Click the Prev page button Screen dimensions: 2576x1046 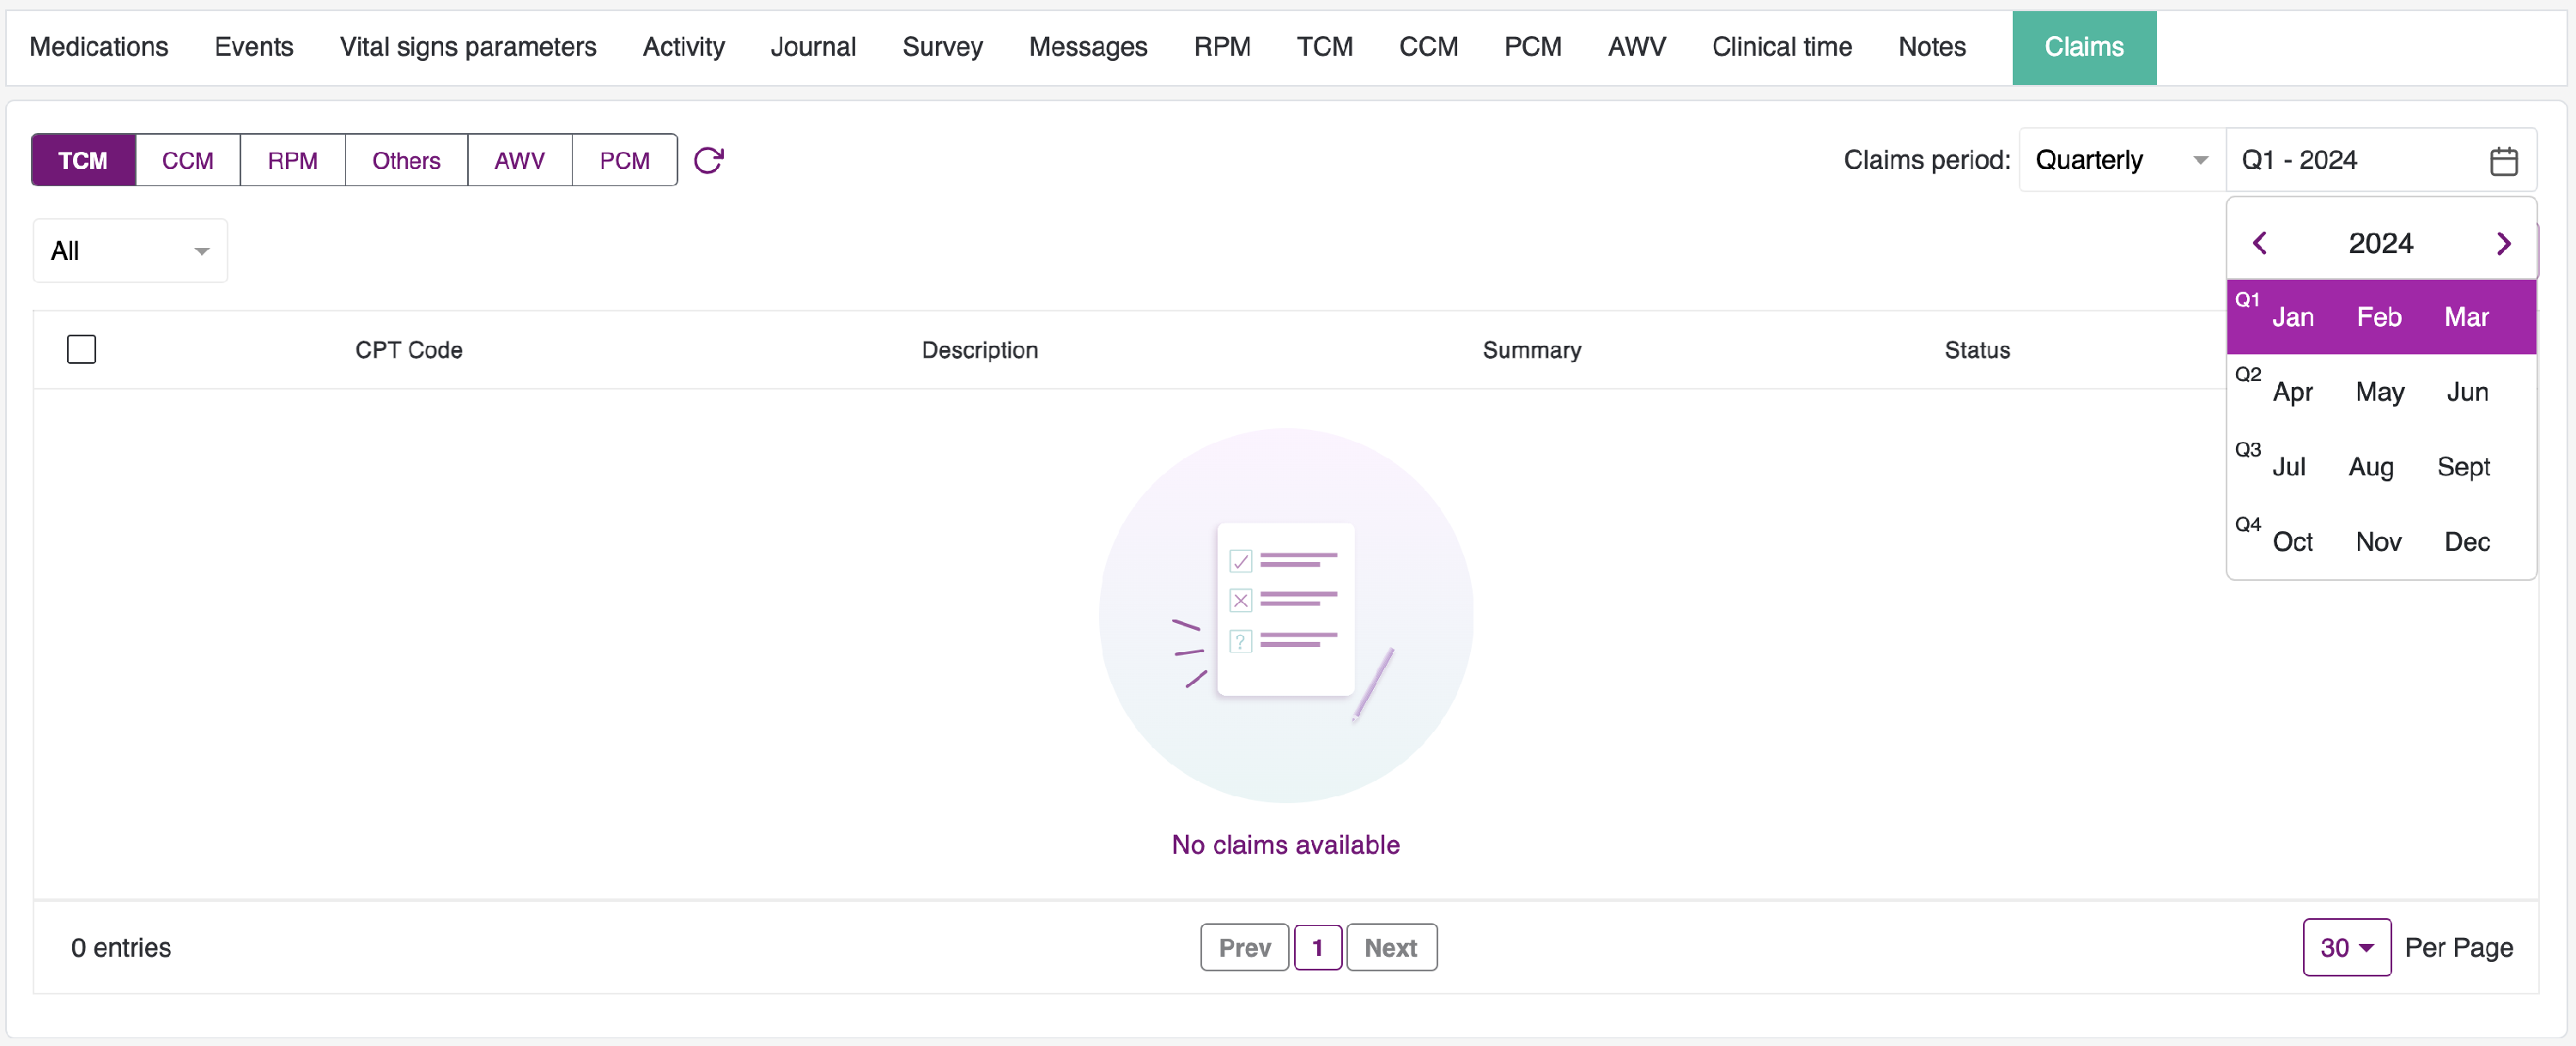coord(1244,947)
